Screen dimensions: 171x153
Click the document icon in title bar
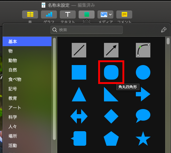point(43,5)
